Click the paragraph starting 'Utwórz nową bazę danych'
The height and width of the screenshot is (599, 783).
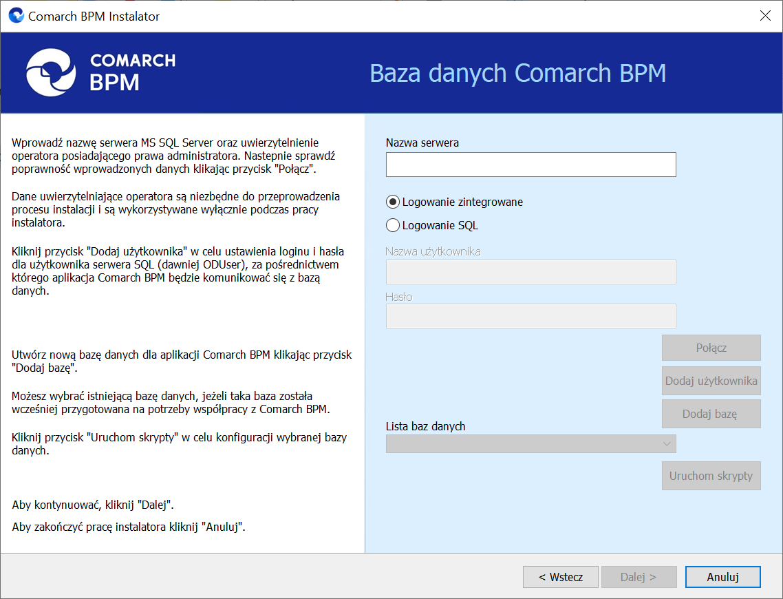click(182, 361)
